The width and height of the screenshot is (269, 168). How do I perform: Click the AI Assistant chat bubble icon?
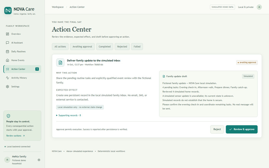click(x=7, y=43)
